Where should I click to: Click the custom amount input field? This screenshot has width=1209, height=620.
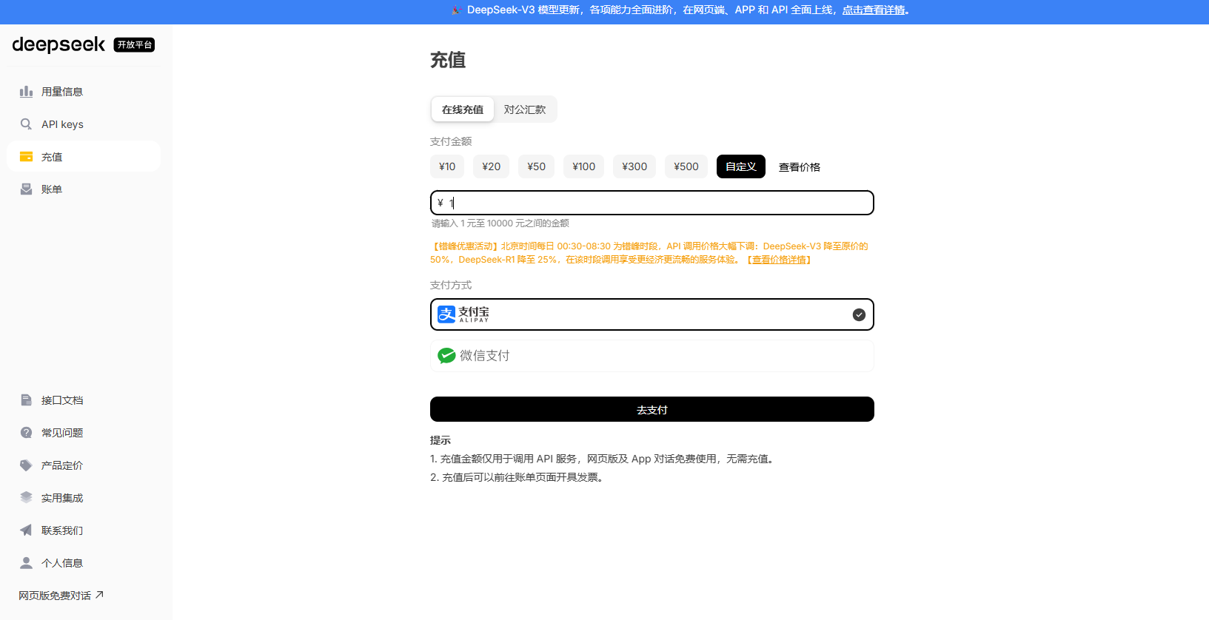point(652,203)
